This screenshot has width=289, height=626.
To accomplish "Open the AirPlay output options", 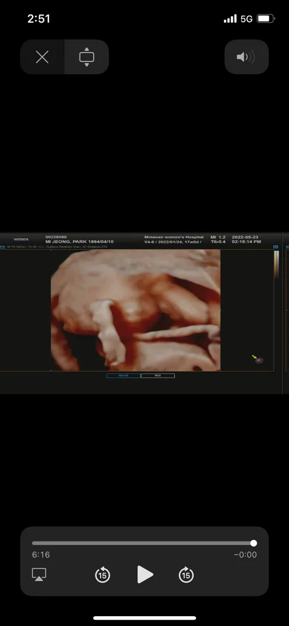I will (39, 574).
